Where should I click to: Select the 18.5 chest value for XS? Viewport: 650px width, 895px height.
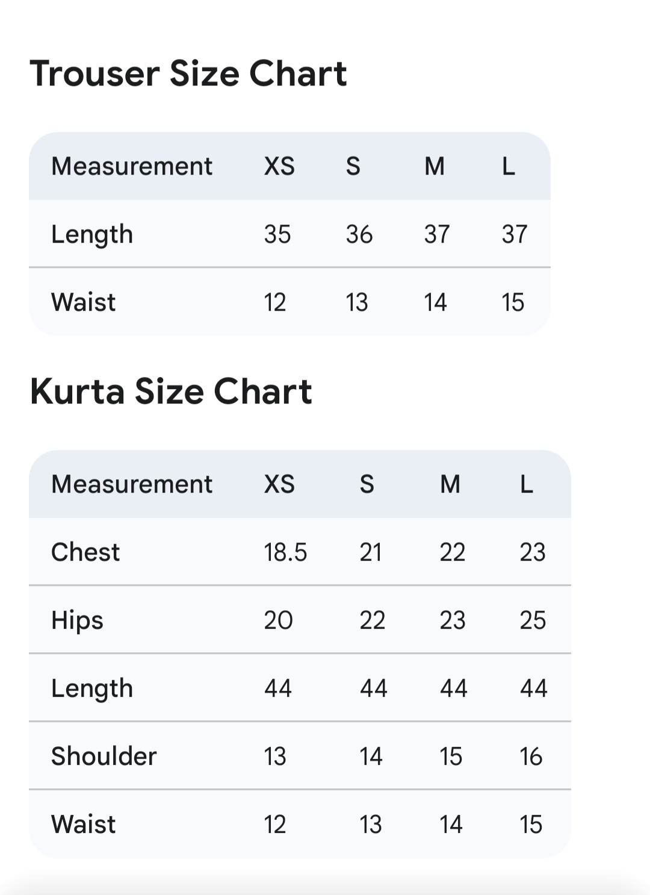pyautogui.click(x=285, y=552)
